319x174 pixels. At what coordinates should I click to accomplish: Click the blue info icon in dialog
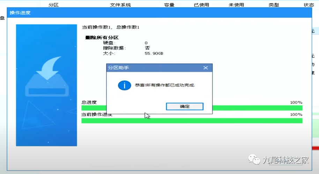pyautogui.click(x=123, y=85)
